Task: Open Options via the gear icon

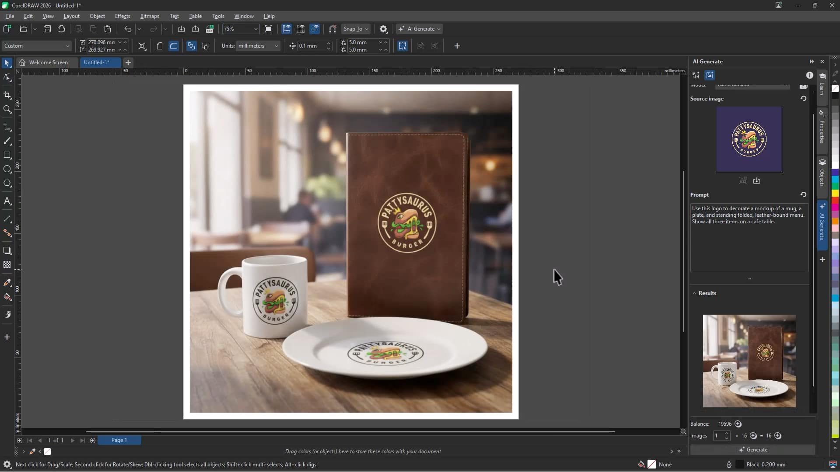Action: pyautogui.click(x=383, y=29)
